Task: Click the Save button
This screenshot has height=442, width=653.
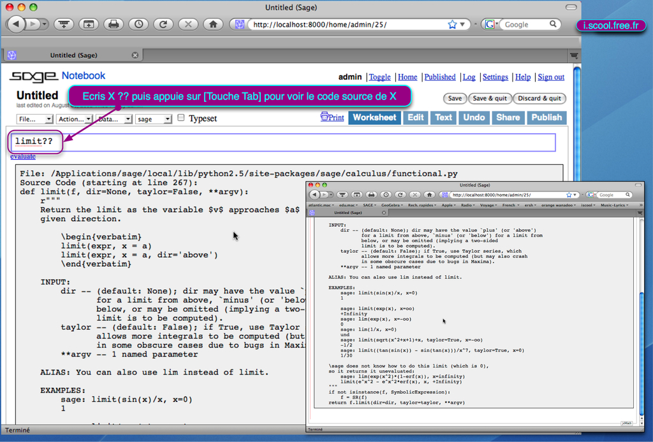Action: [x=455, y=98]
